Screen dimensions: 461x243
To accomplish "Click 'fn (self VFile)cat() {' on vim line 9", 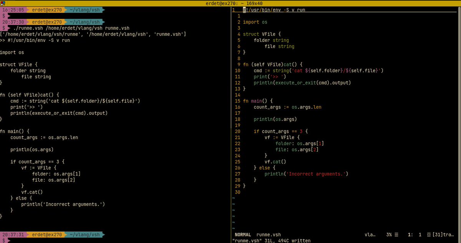I will [273, 64].
